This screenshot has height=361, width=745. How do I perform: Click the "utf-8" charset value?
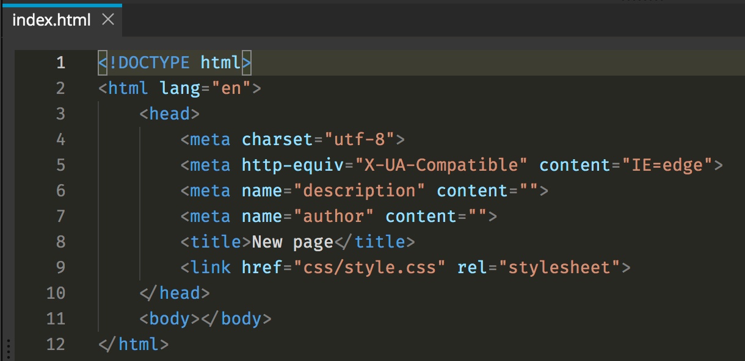(360, 140)
